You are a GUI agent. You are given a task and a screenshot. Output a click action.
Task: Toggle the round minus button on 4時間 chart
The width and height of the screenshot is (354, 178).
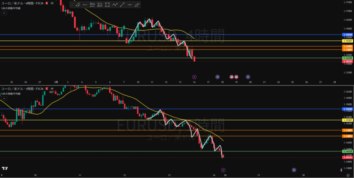click(52, 3)
